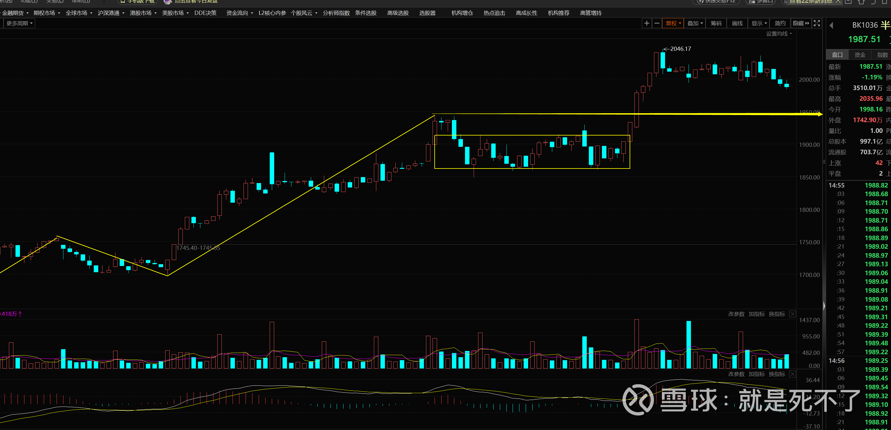891x430 pixels.
Task: Click the 2046.17 peak price marker
Action: click(x=680, y=49)
